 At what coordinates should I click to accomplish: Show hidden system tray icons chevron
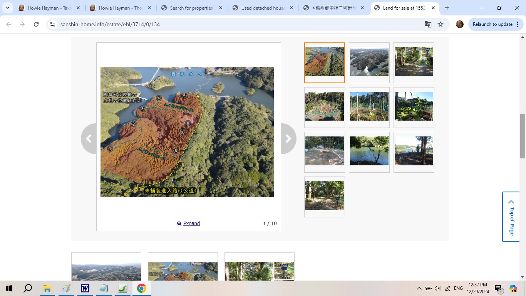pos(419,288)
